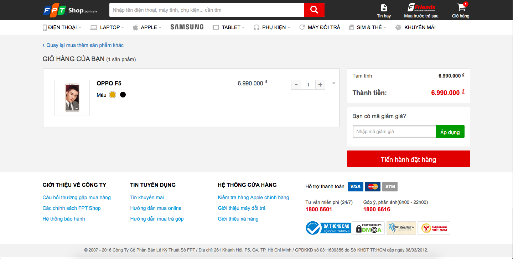513x259 pixels.
Task: Open the SIM & THẺ menu label
Action: point(369,27)
